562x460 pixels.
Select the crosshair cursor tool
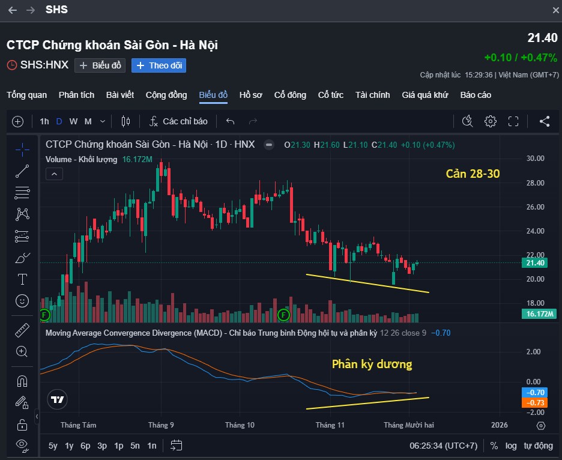[x=22, y=150]
